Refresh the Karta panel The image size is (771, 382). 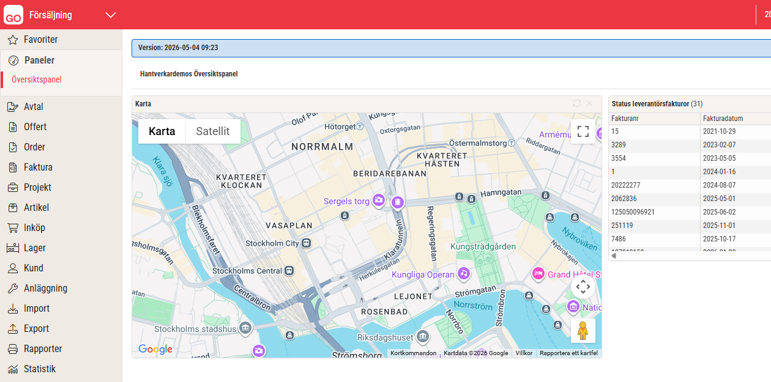576,103
